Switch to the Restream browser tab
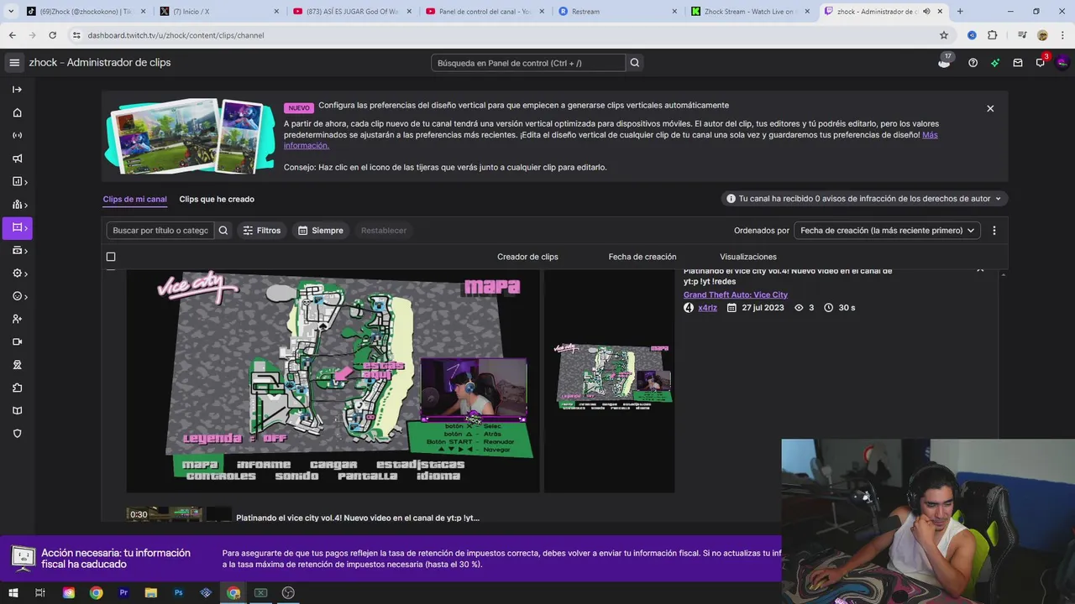 (x=617, y=12)
